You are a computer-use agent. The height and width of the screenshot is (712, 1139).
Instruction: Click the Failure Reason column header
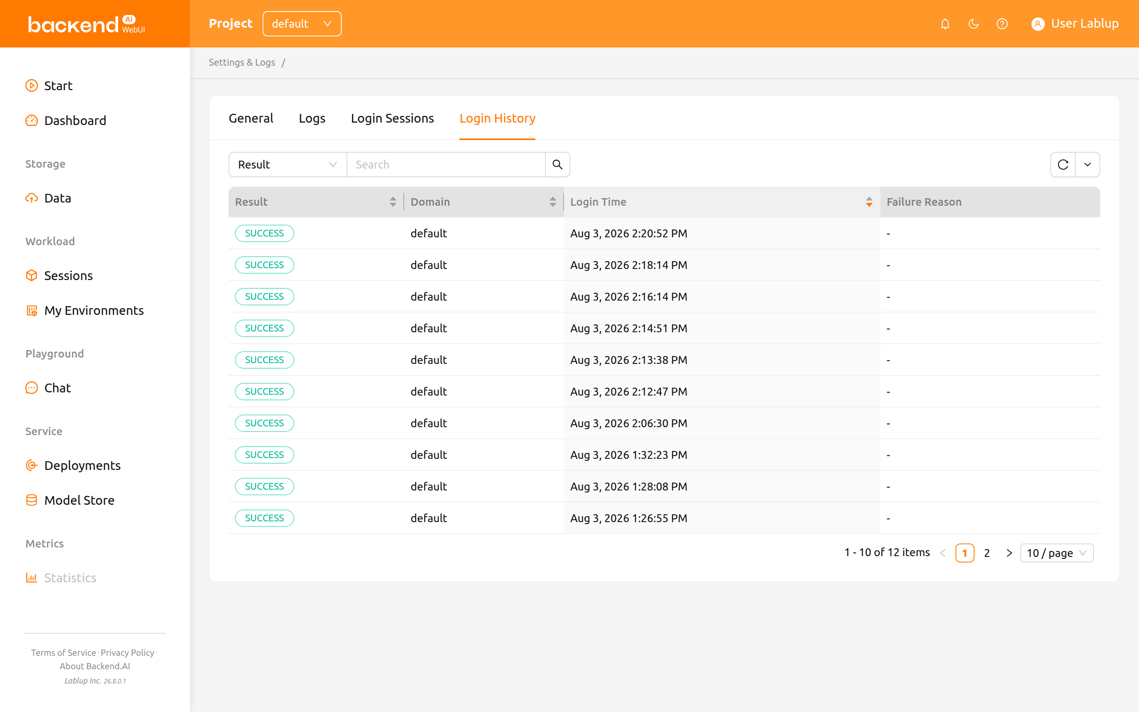click(924, 202)
